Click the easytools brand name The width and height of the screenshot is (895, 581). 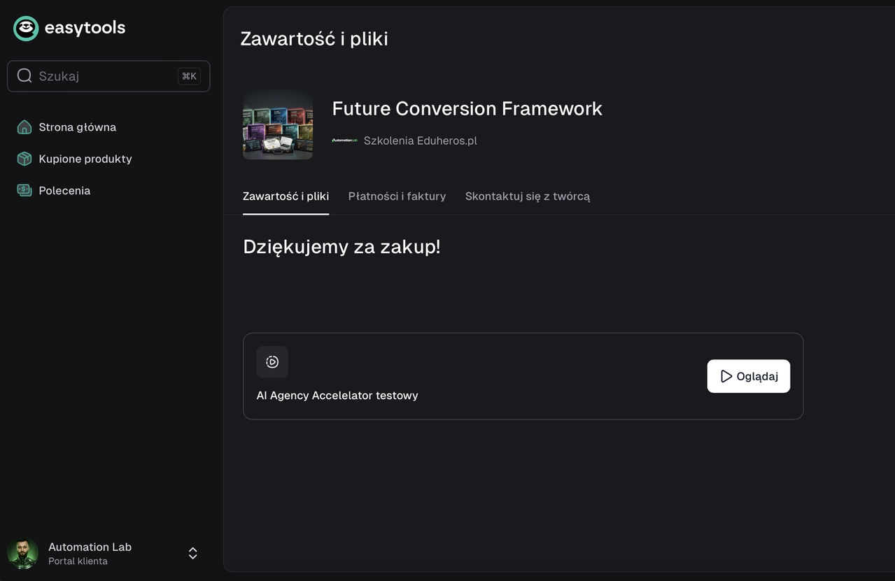click(x=85, y=28)
